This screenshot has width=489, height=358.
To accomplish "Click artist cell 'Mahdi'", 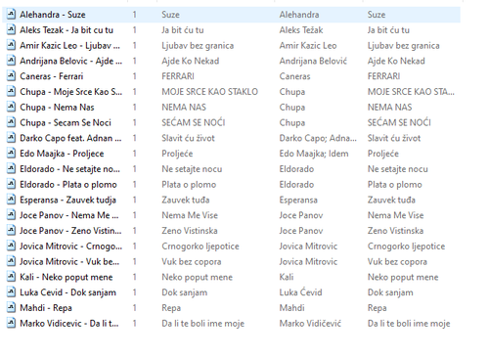I will [x=291, y=308].
